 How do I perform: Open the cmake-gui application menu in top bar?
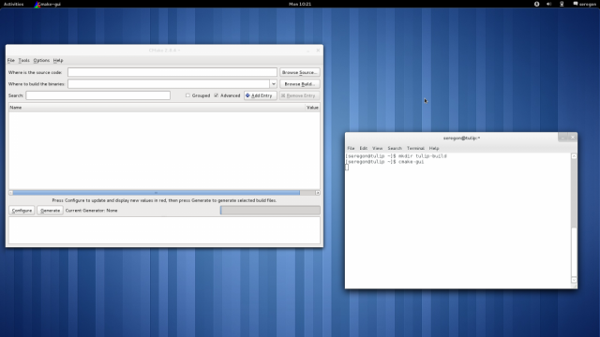point(48,4)
